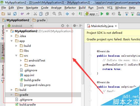Click the Save All toolbar icon
Screen dimensions: 140x106
9,14
